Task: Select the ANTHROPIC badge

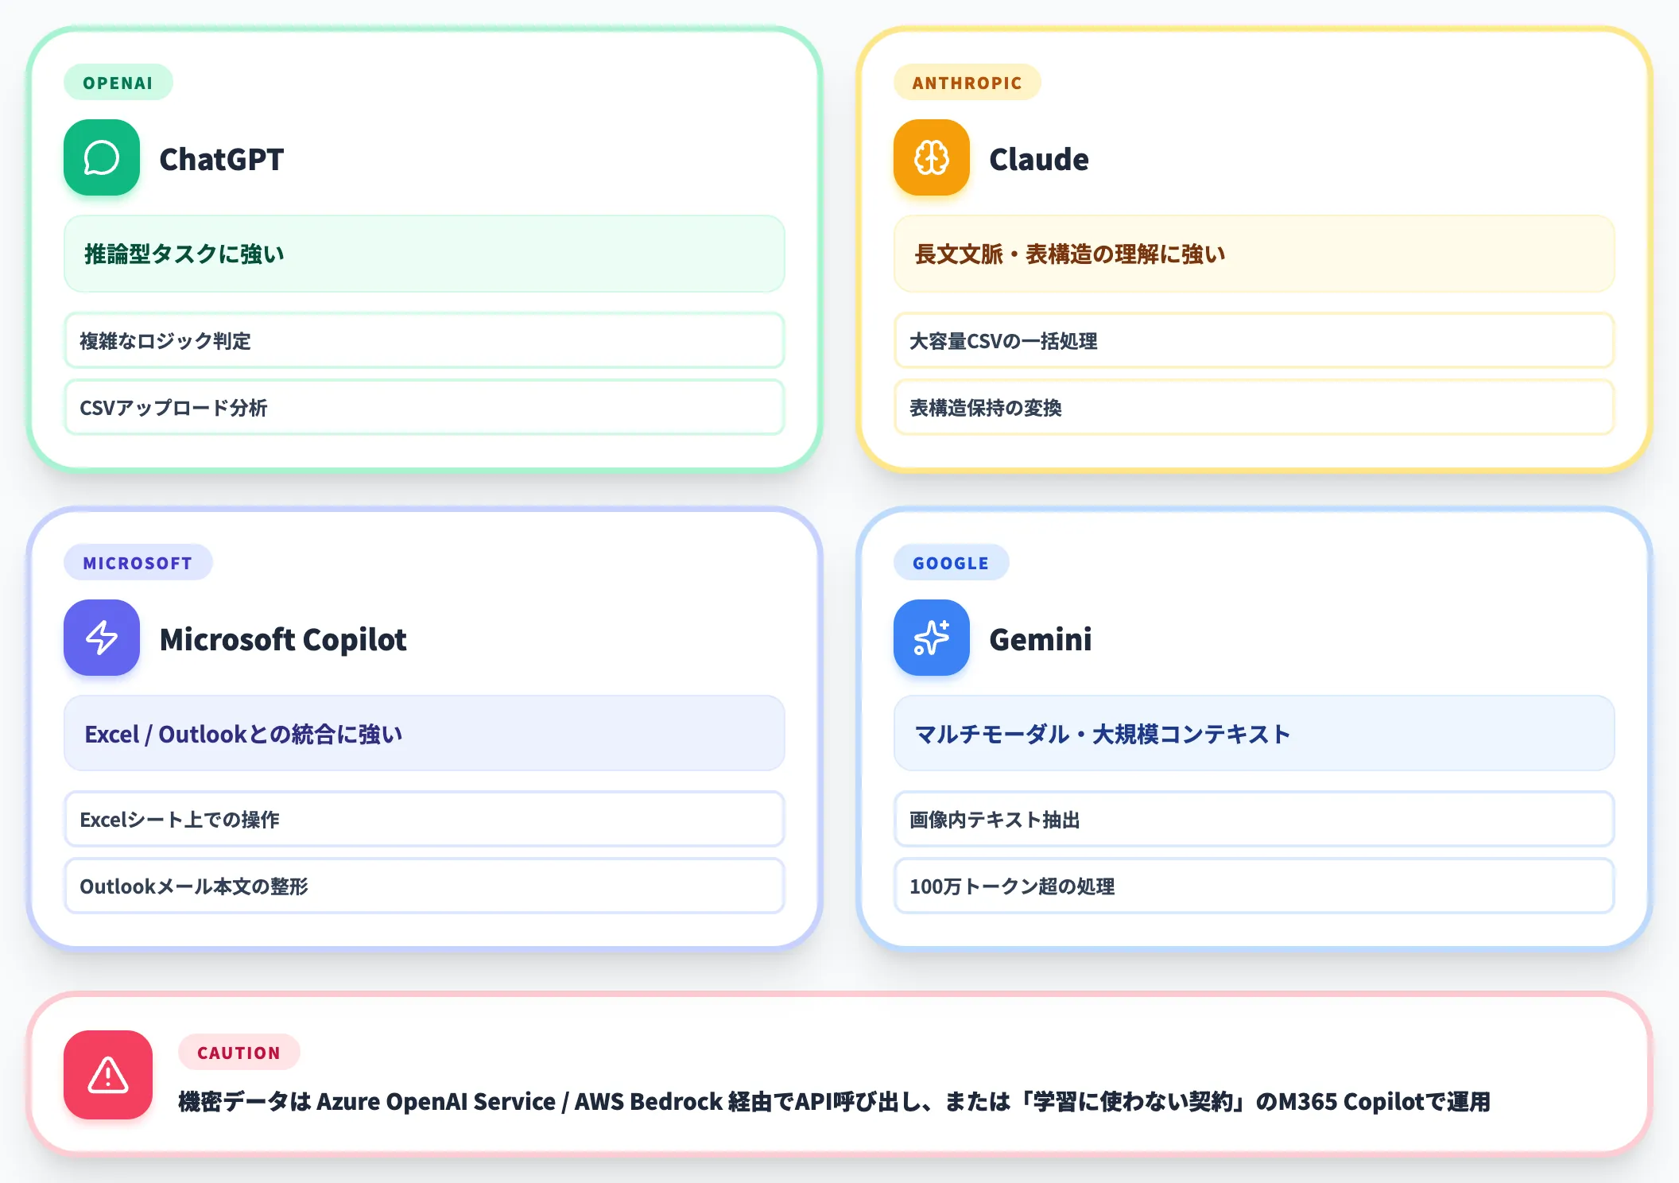Action: (967, 83)
